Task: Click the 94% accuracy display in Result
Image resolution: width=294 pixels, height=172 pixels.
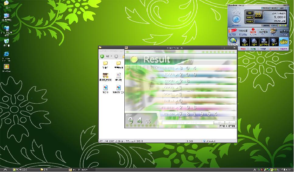Action: coord(140,121)
